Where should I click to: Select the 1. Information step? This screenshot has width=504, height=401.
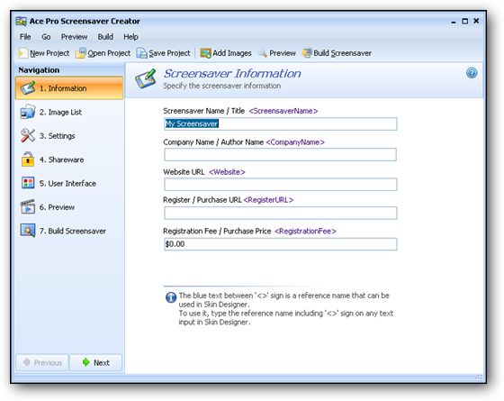tap(69, 88)
